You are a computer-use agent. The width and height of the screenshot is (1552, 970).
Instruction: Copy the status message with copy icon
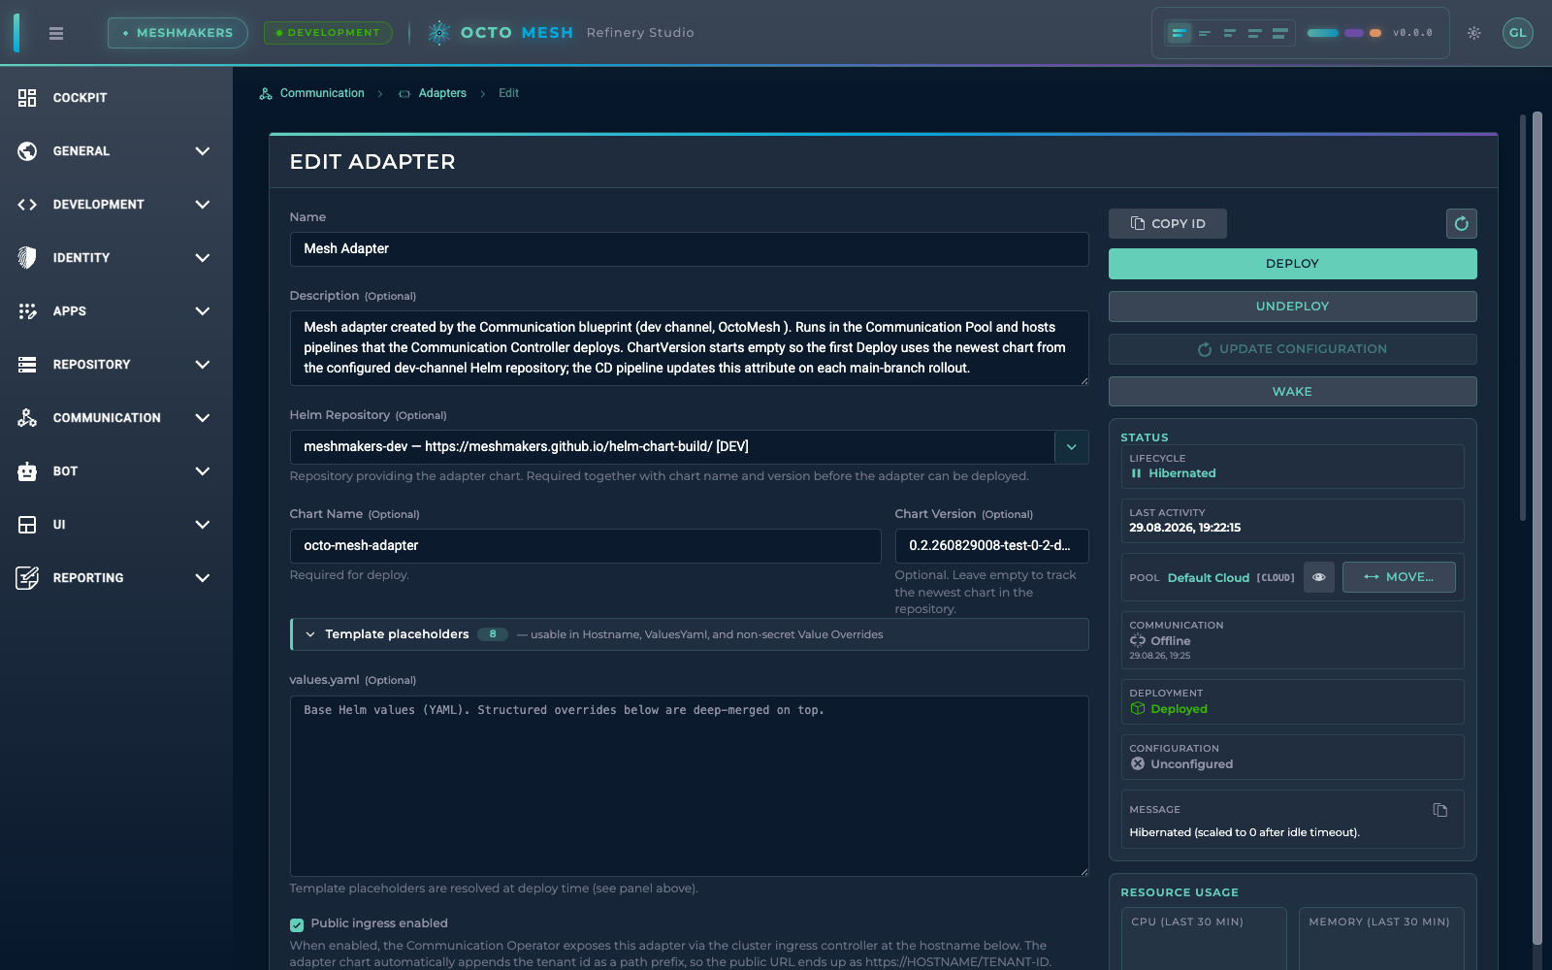coord(1440,810)
